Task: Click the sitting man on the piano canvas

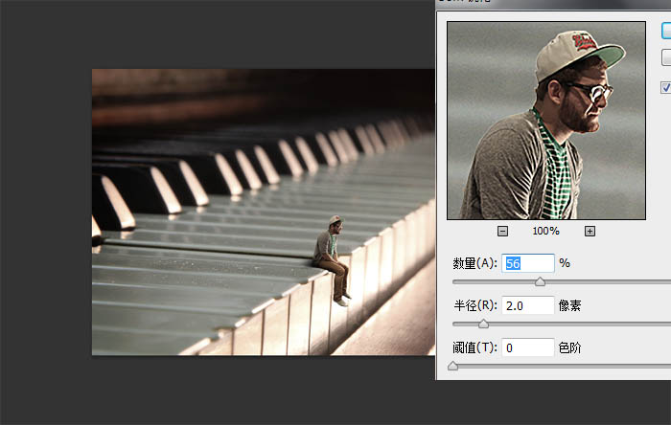Action: point(333,260)
